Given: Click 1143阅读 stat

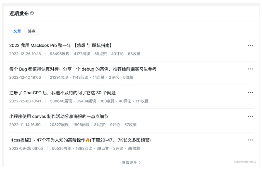Looking at the screenshot, I should point(80,77).
